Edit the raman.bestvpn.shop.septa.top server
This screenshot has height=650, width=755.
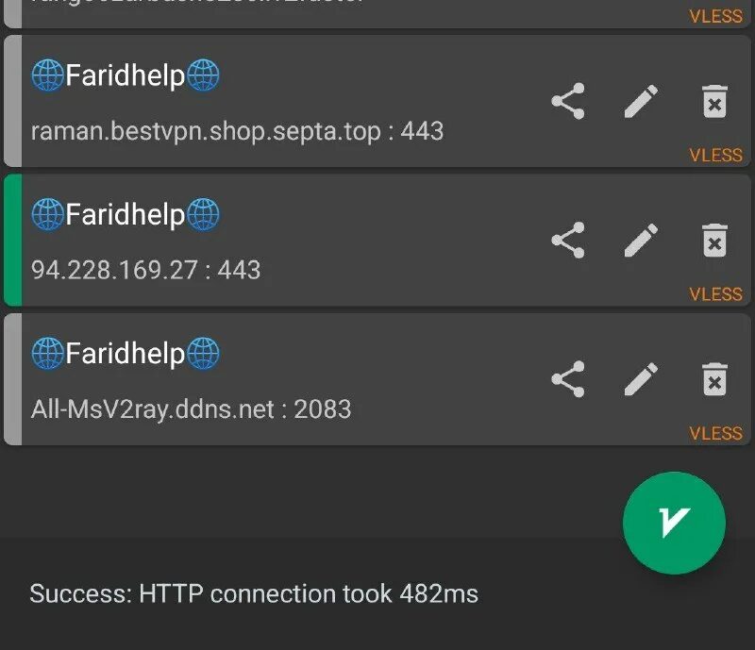pos(641,101)
